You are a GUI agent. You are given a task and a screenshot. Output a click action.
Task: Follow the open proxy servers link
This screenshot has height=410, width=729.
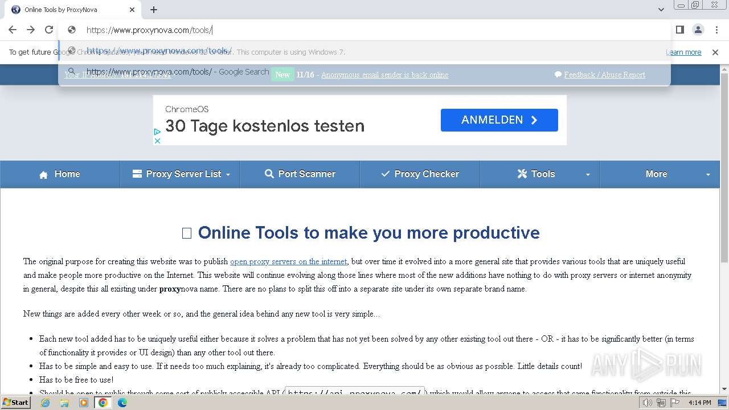click(288, 261)
